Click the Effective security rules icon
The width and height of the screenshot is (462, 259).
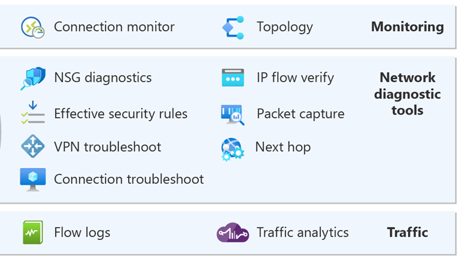[32, 113]
